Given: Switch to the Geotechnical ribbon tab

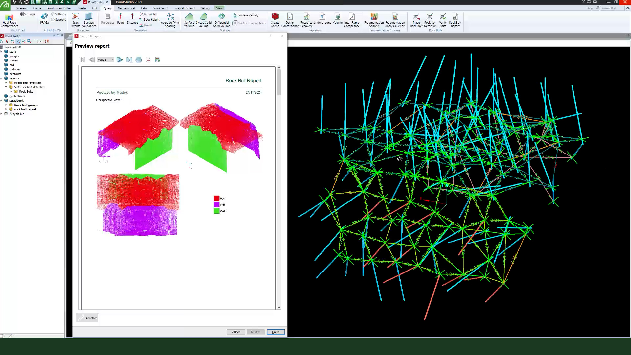Looking at the screenshot, I should point(126,8).
